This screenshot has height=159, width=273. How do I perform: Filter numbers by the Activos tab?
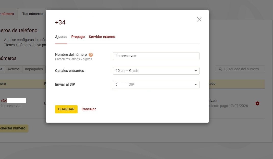pos(14,69)
